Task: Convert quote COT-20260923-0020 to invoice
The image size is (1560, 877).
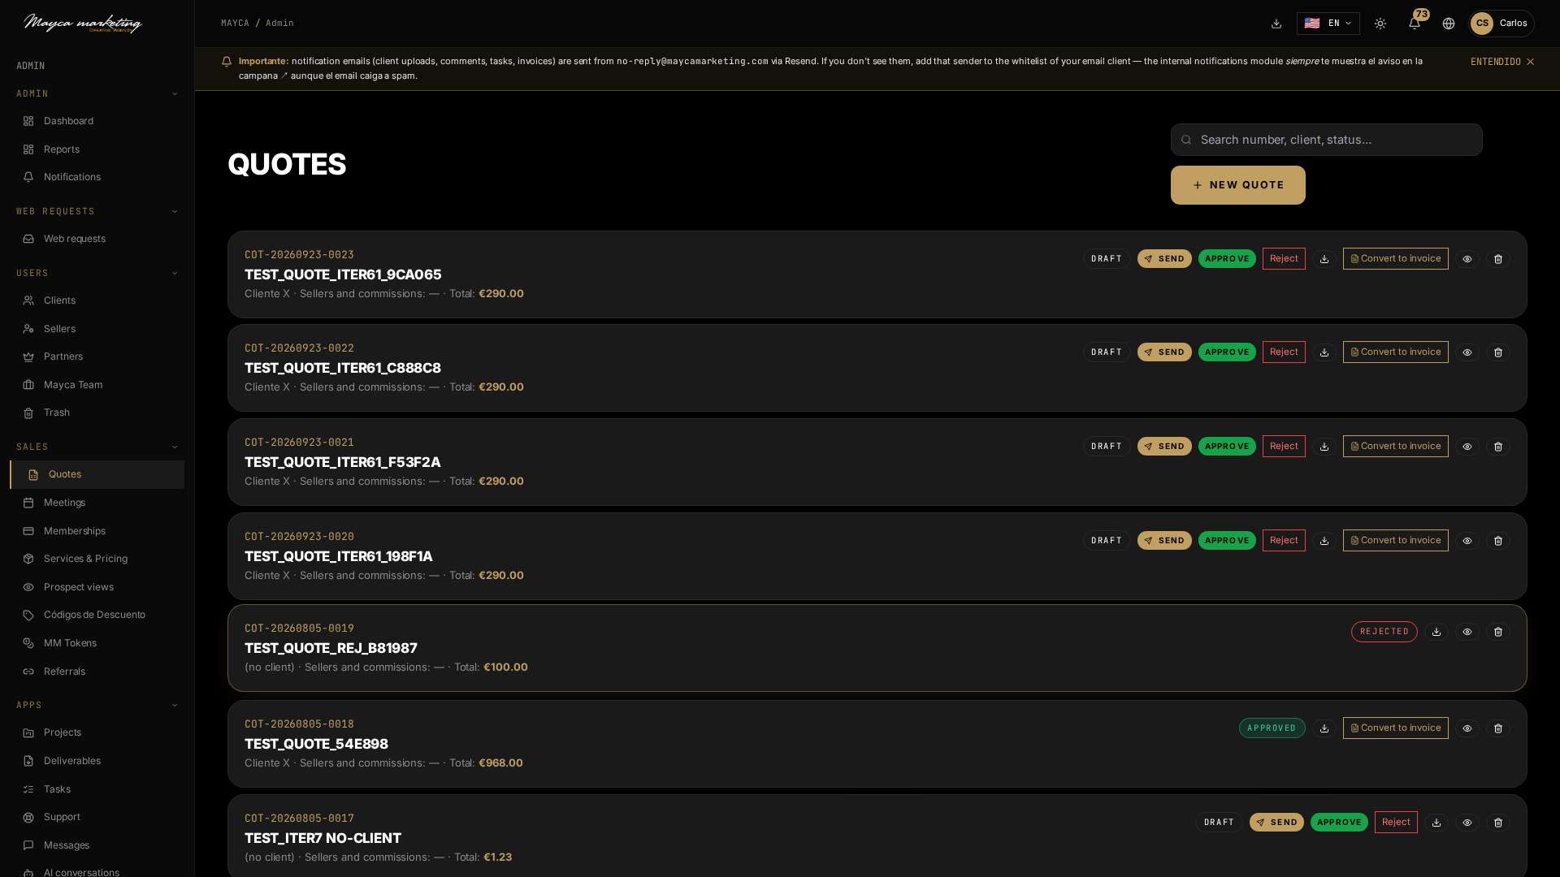Action: pos(1395,540)
